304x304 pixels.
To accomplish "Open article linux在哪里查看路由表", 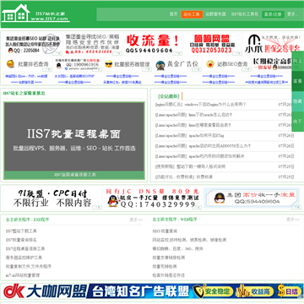I will (210, 125).
